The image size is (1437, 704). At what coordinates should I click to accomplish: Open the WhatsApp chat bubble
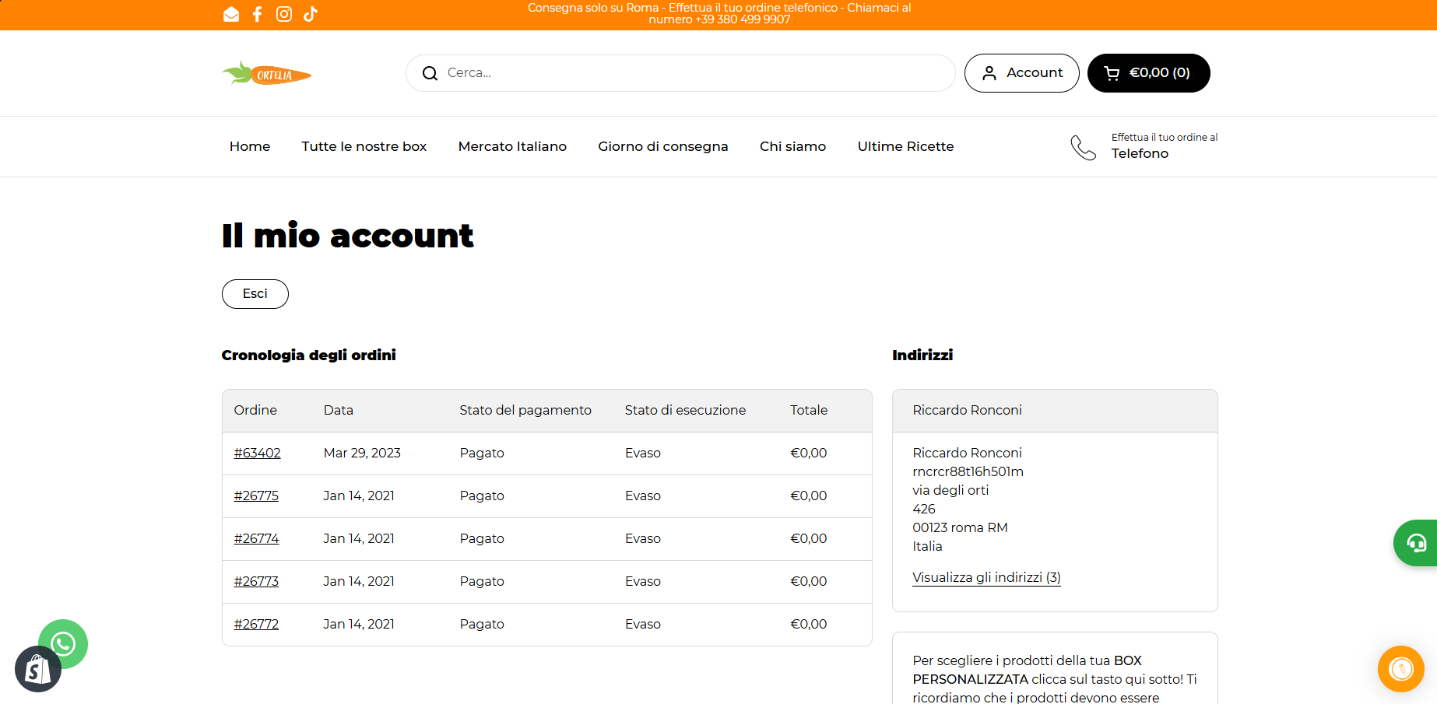[x=64, y=643]
